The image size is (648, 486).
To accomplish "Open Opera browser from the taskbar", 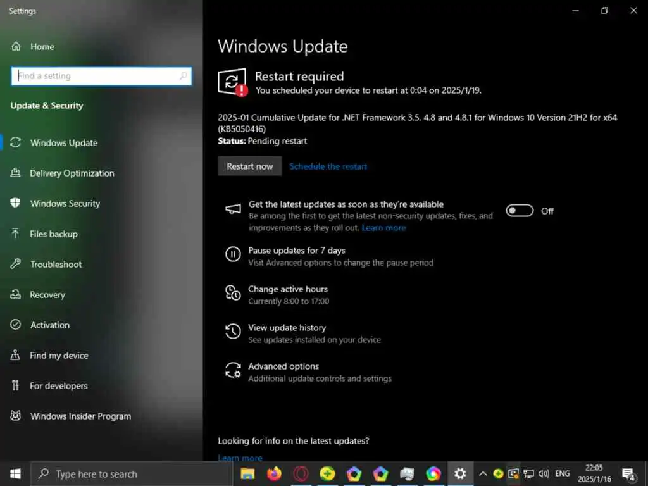I will [301, 473].
